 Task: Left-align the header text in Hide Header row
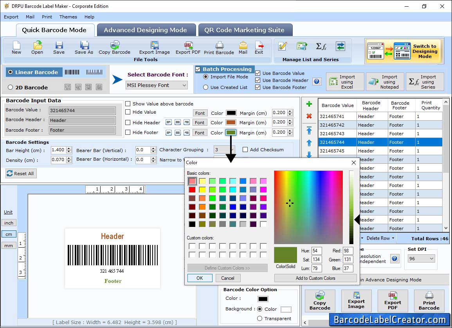(x=169, y=122)
